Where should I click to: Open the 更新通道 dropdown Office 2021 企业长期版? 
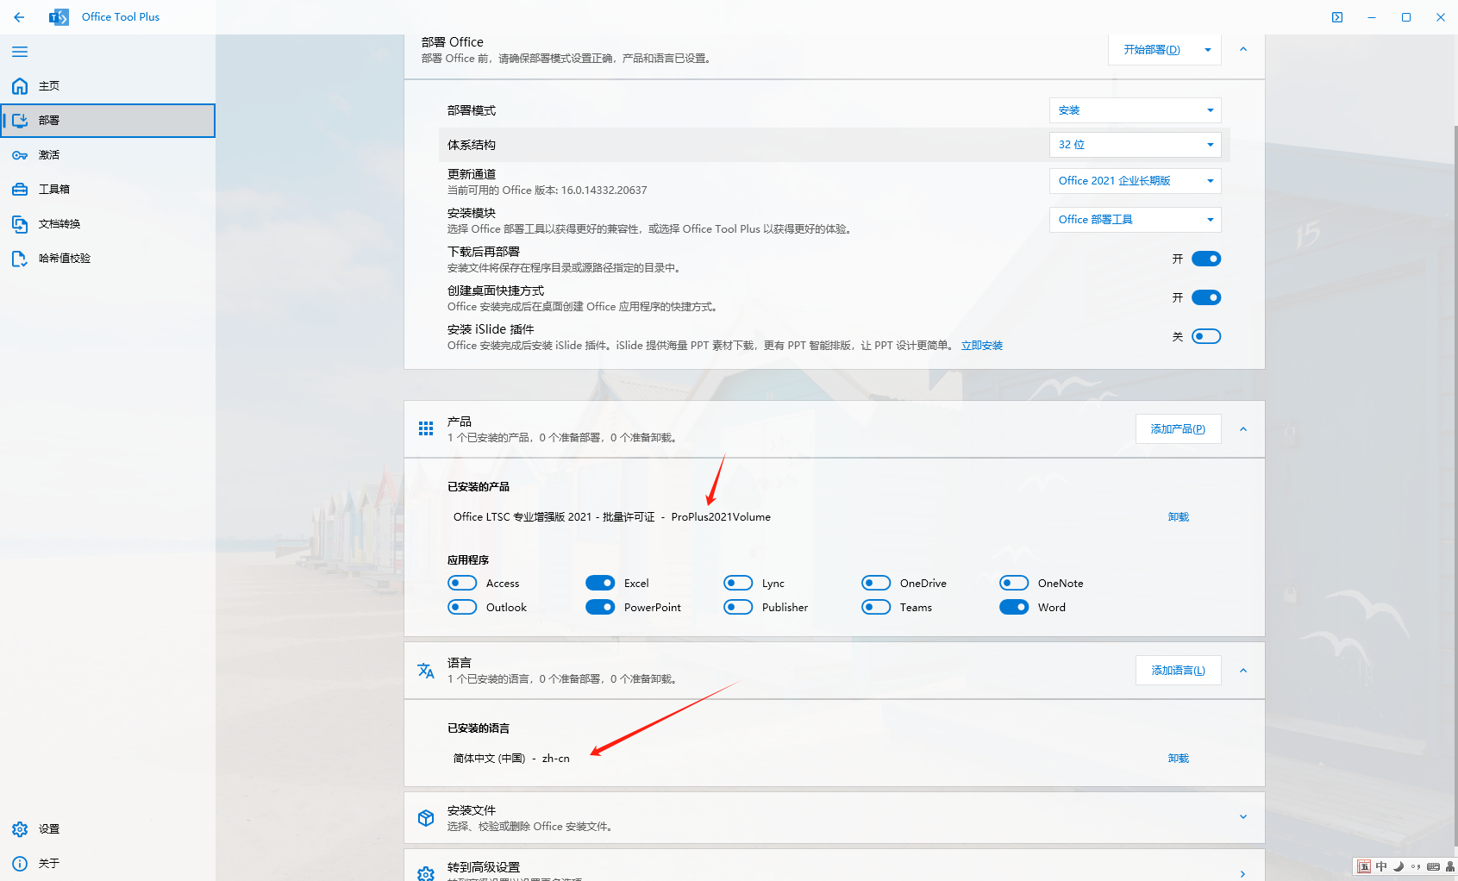pos(1136,181)
